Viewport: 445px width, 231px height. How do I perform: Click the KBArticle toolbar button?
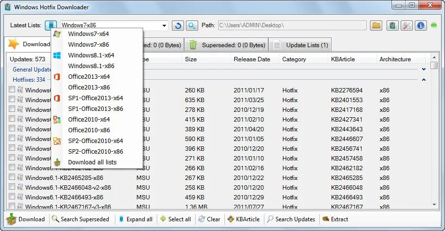[244, 219]
